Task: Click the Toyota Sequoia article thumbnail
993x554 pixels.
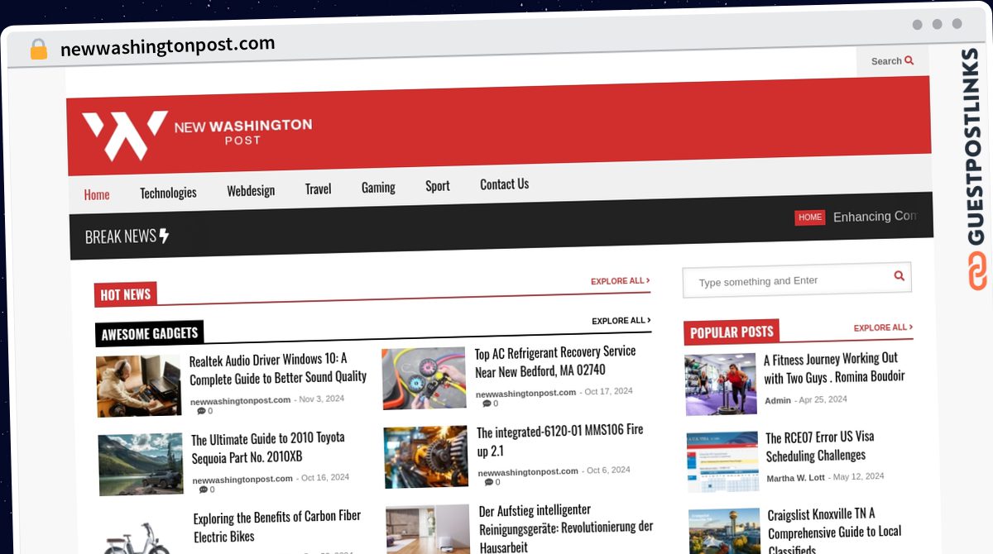Action: tap(141, 464)
